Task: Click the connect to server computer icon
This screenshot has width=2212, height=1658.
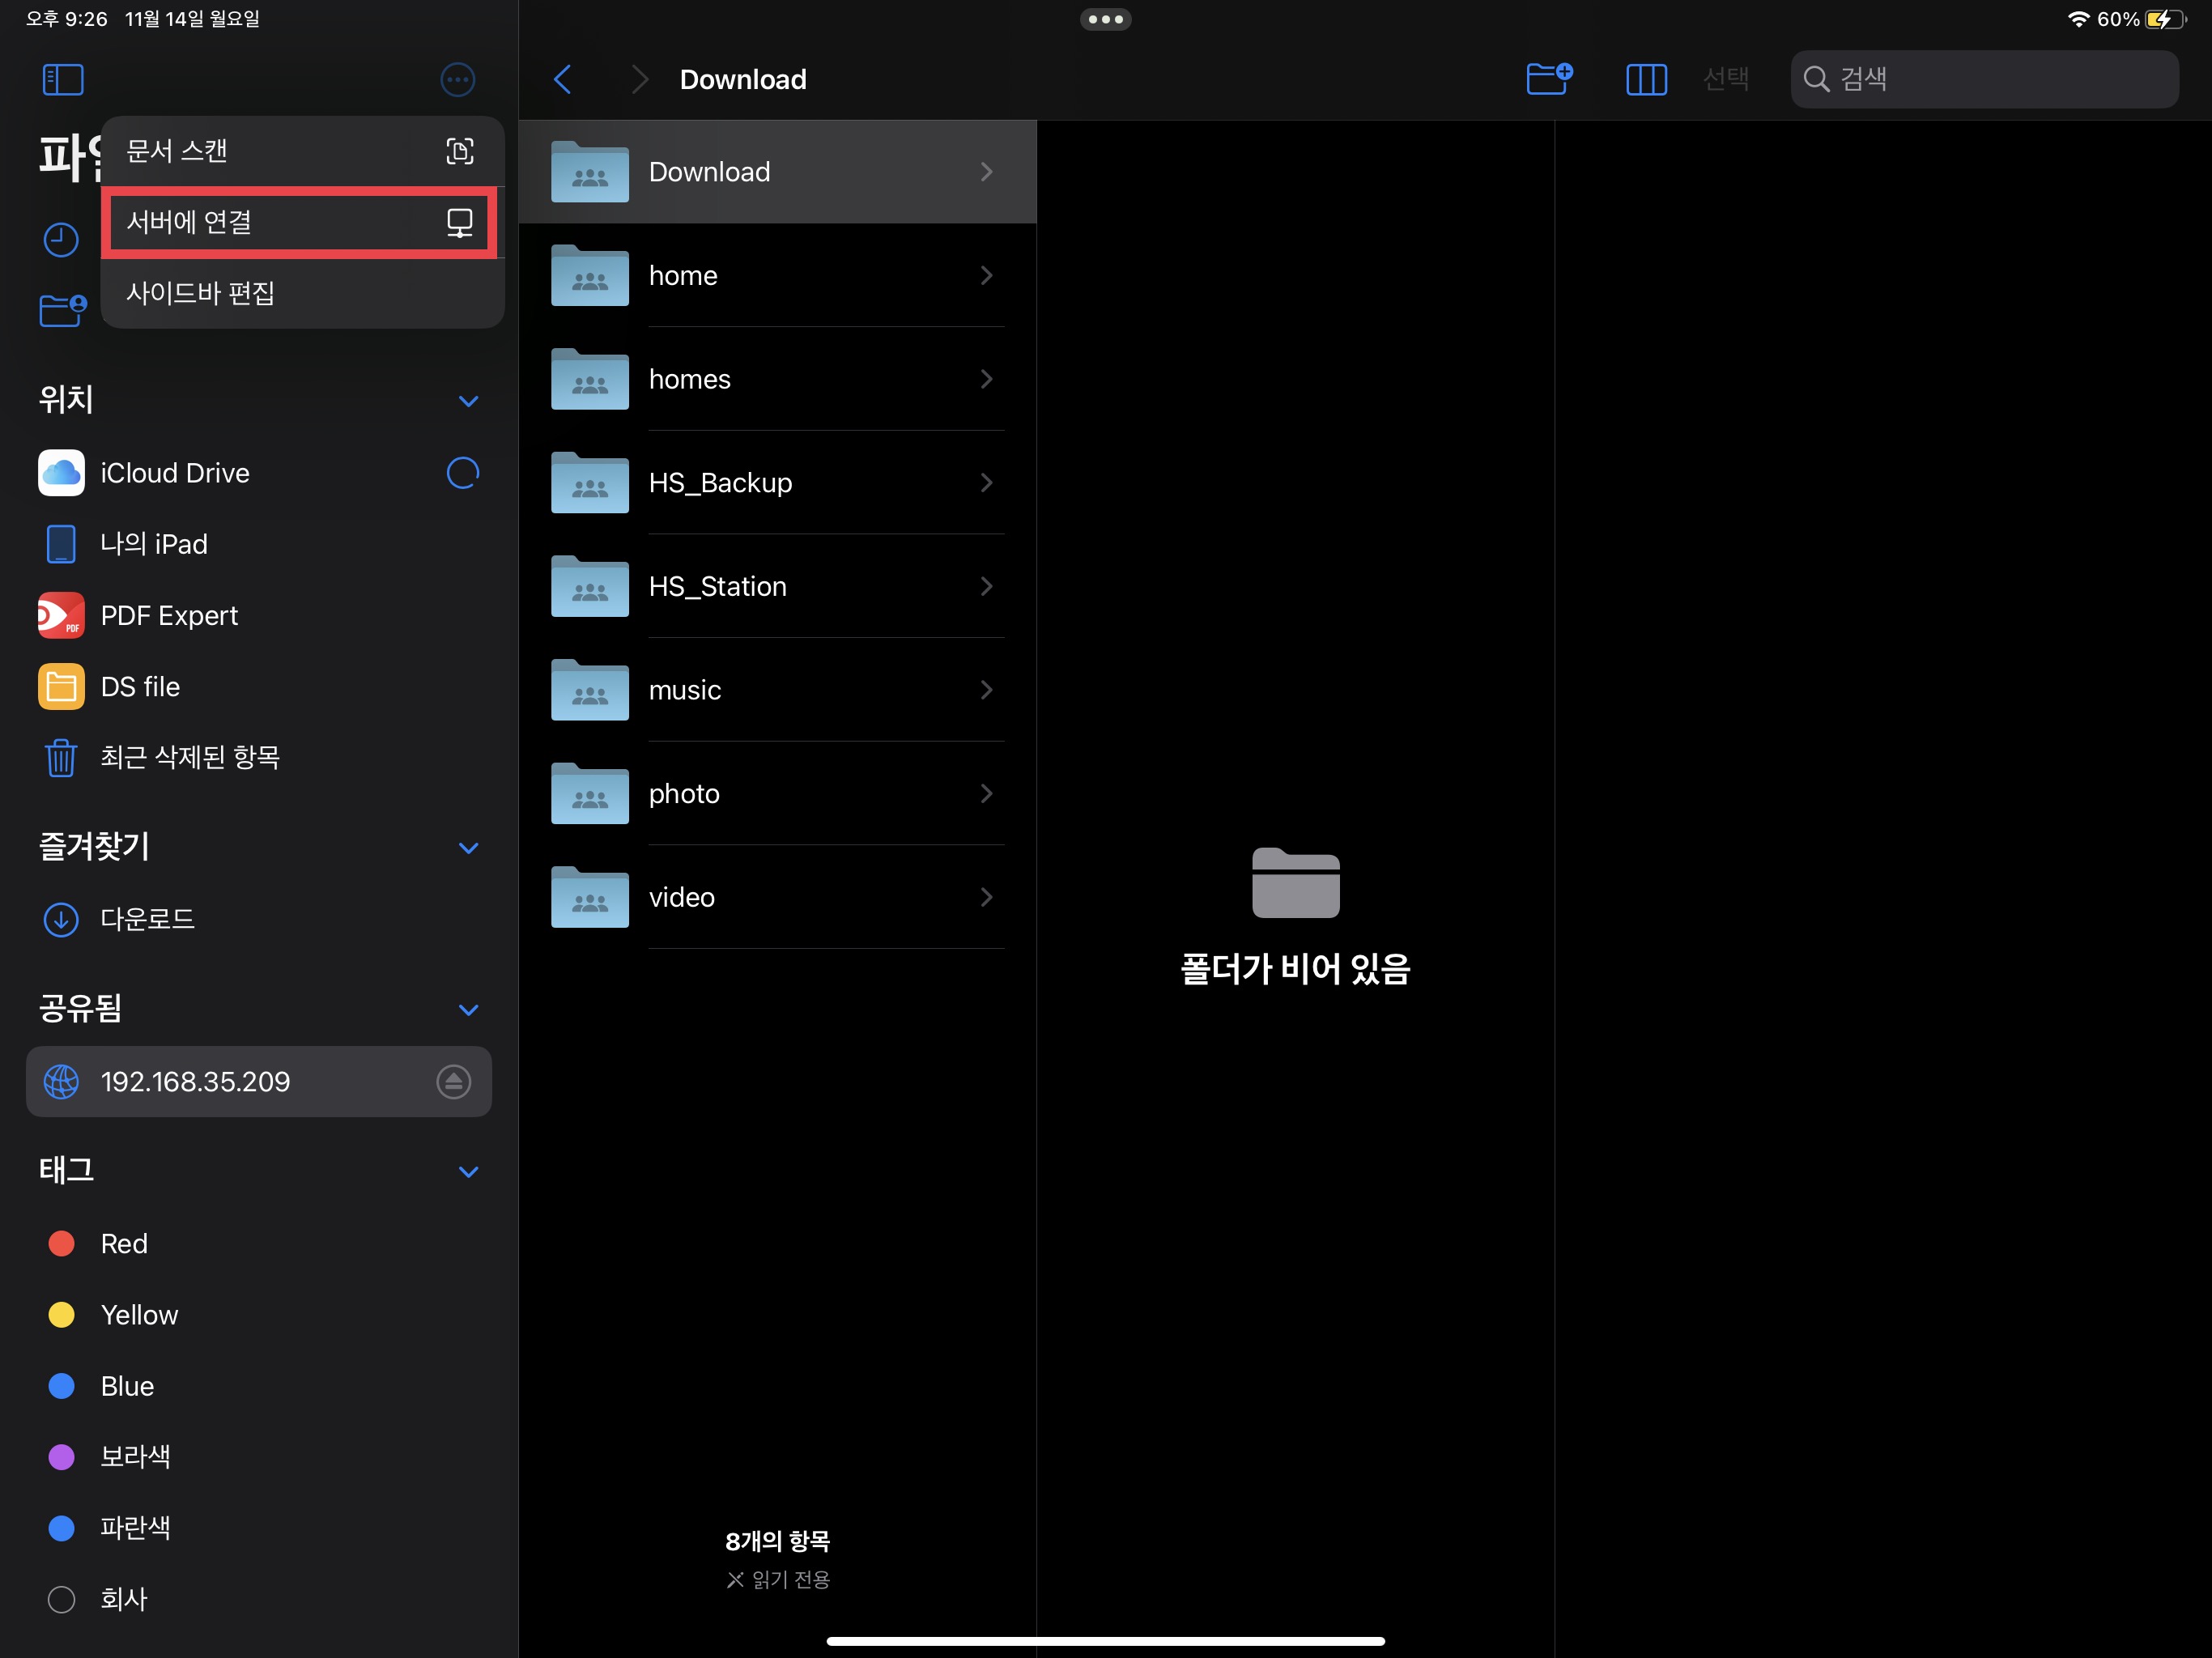Action: coord(459,222)
